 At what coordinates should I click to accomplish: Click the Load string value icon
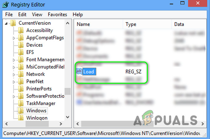pyautogui.click(x=79, y=71)
